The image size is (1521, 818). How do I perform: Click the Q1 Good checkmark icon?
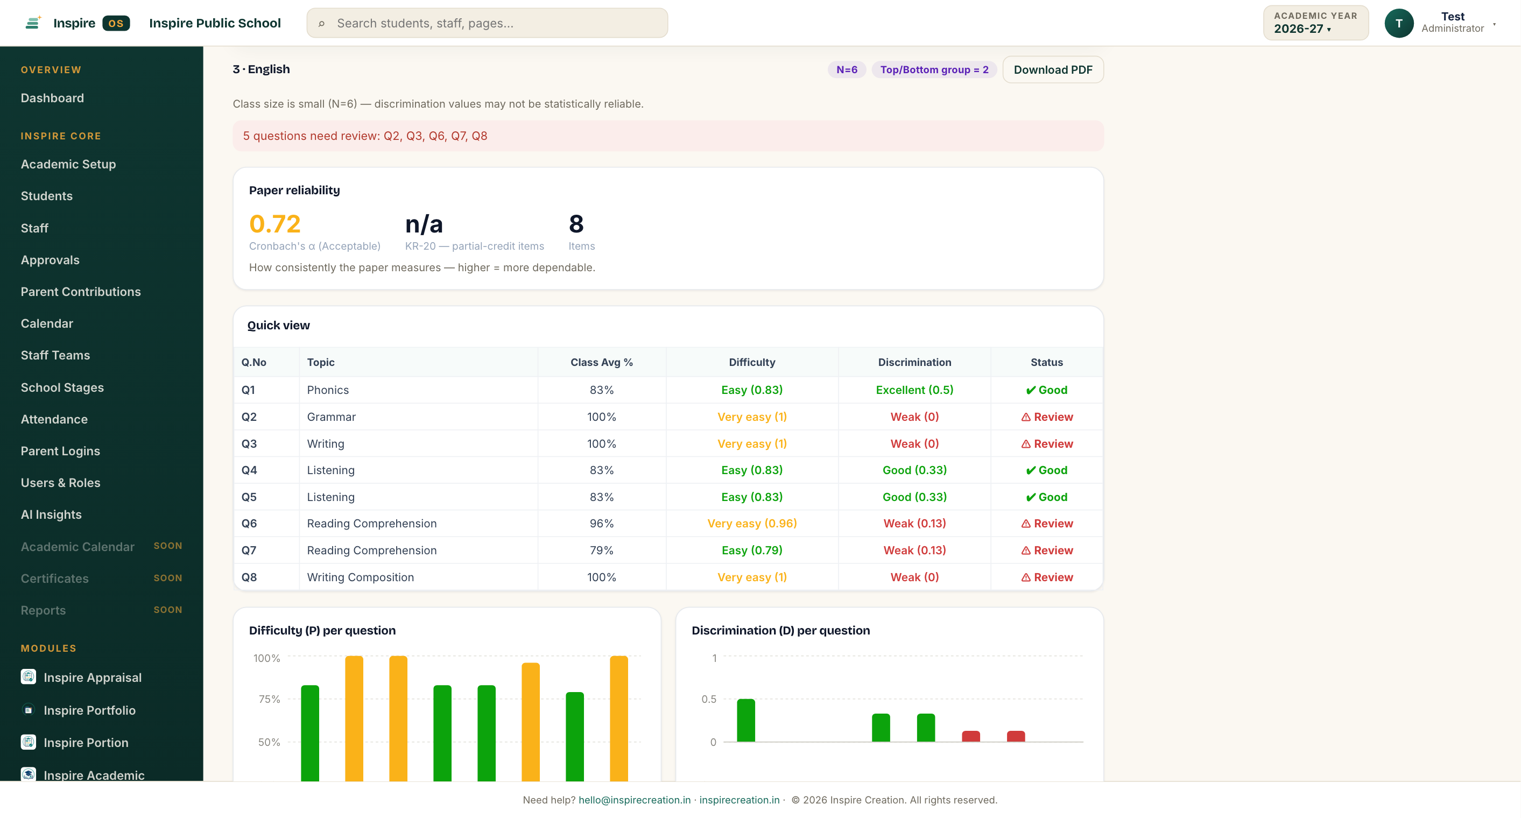(1030, 390)
